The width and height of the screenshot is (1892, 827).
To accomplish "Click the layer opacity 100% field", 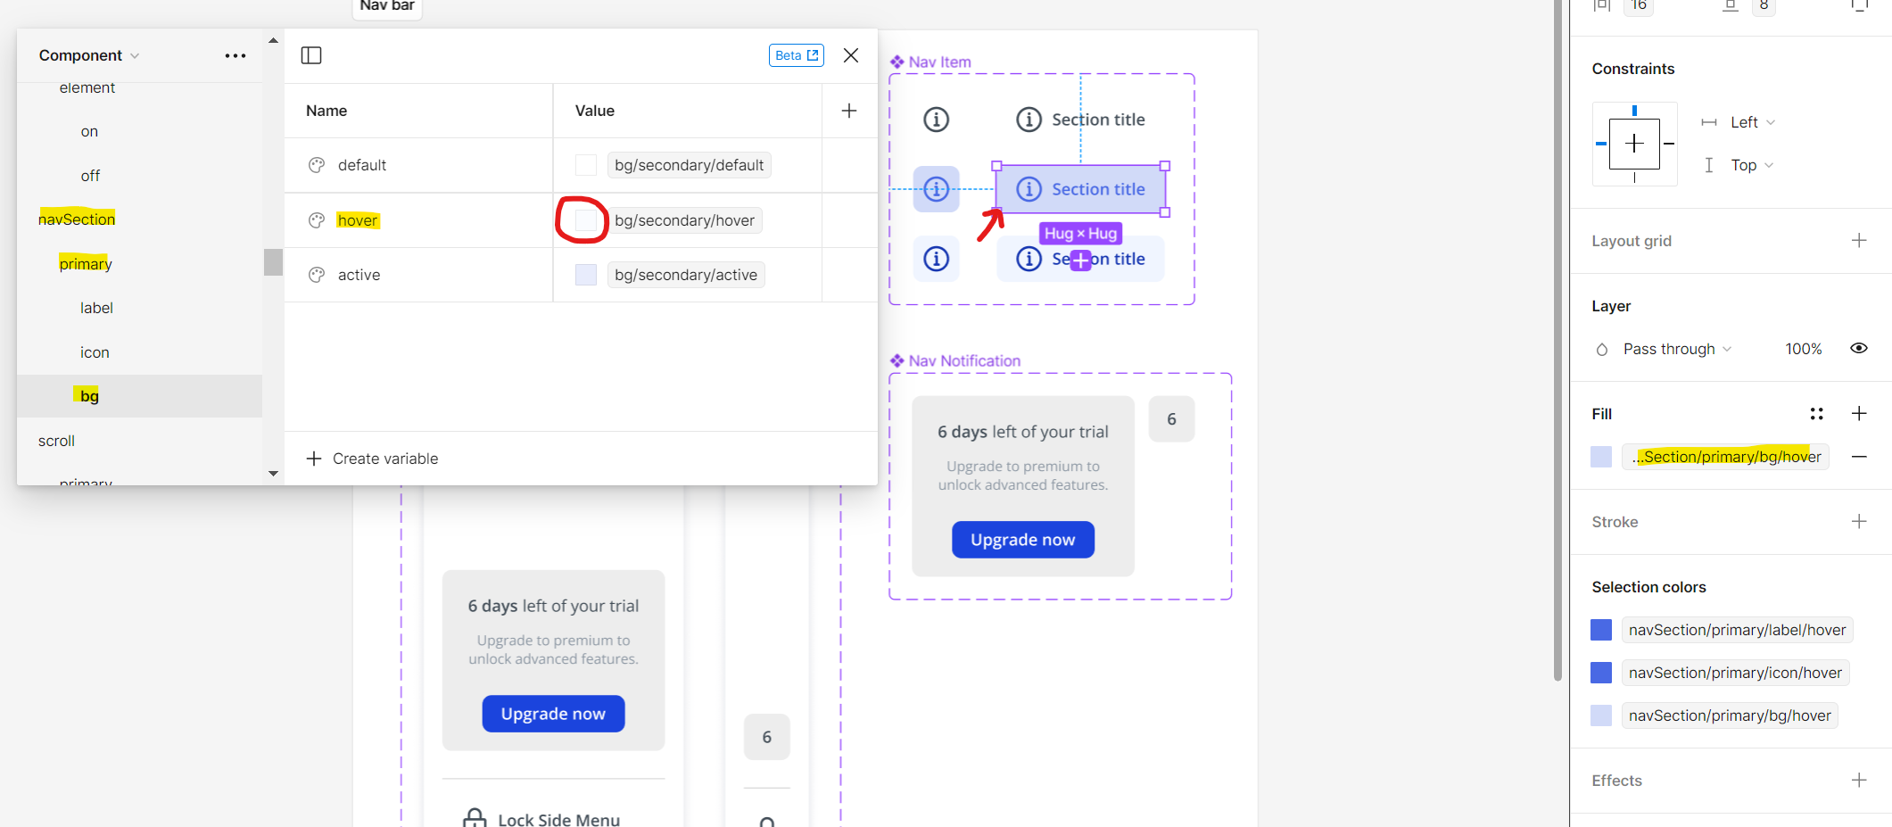I will (x=1804, y=349).
